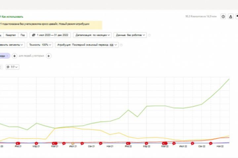
Task: Click the plus icon next to the segment chip
Action: pyautogui.click(x=14, y=56)
